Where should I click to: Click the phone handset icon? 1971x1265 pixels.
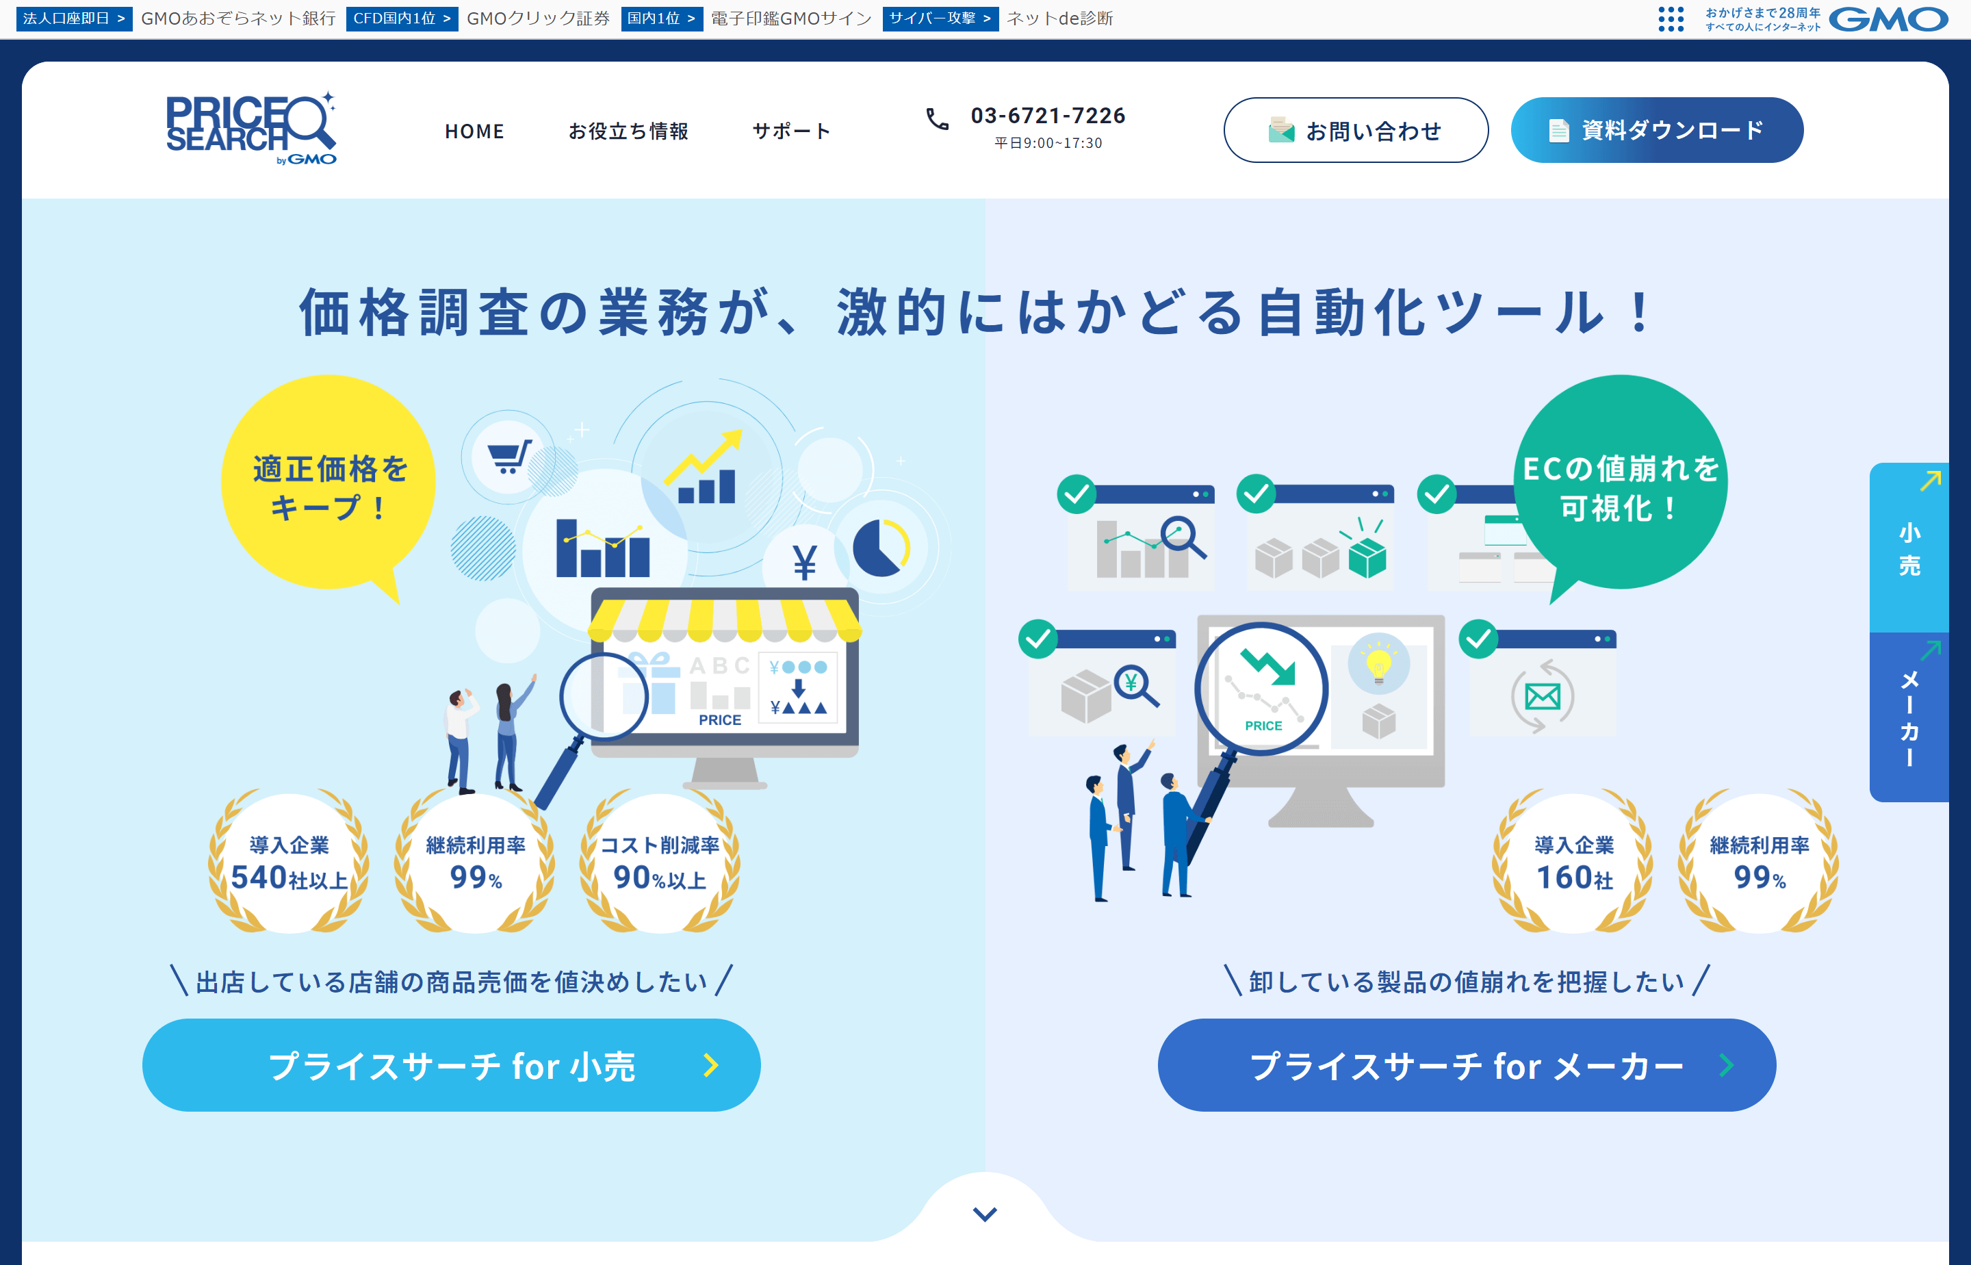tap(937, 119)
